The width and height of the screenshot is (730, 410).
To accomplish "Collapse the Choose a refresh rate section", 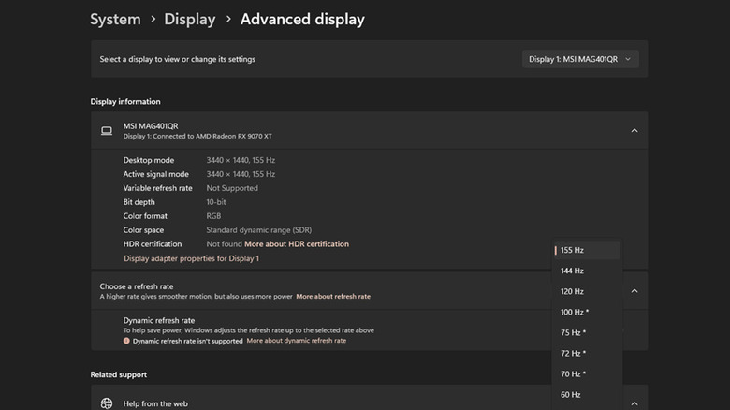I will click(635, 291).
